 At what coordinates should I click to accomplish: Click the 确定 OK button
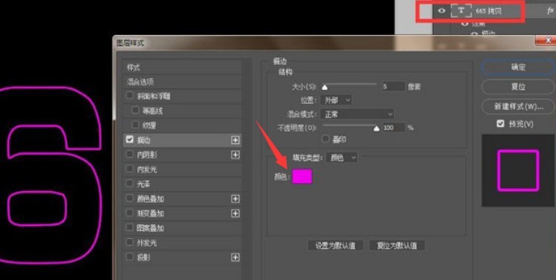(518, 67)
